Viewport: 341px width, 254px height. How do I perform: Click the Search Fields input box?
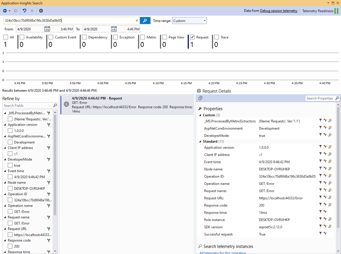pos(28,105)
